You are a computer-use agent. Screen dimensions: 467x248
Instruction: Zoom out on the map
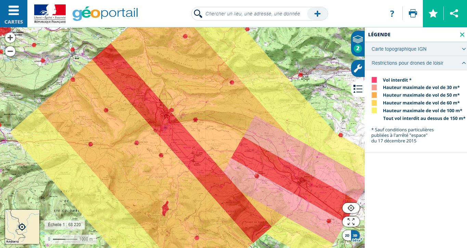point(10,52)
